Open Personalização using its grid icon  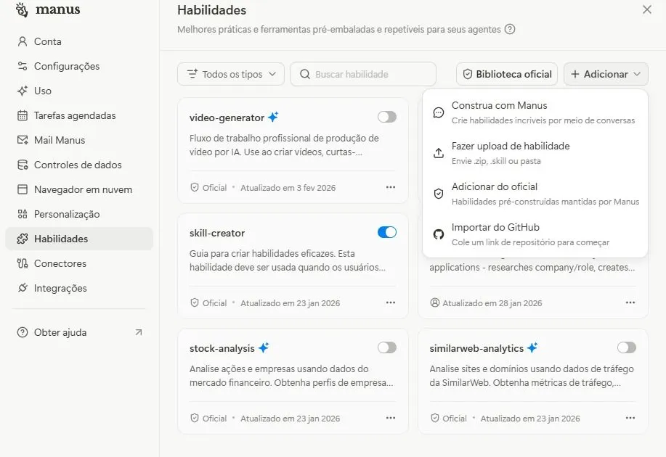pyautogui.click(x=21, y=214)
